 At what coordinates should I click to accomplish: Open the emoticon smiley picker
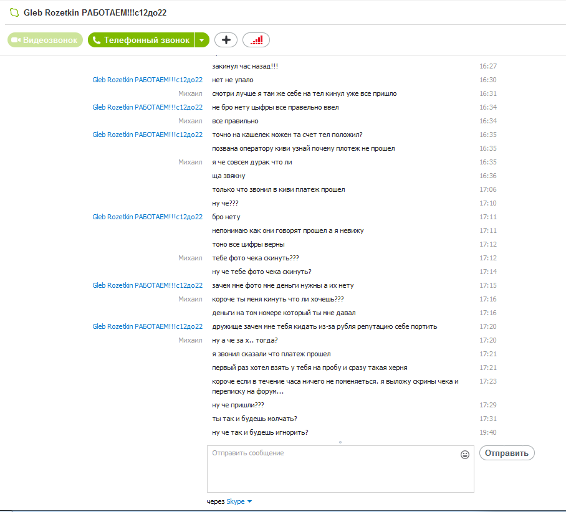coord(465,455)
